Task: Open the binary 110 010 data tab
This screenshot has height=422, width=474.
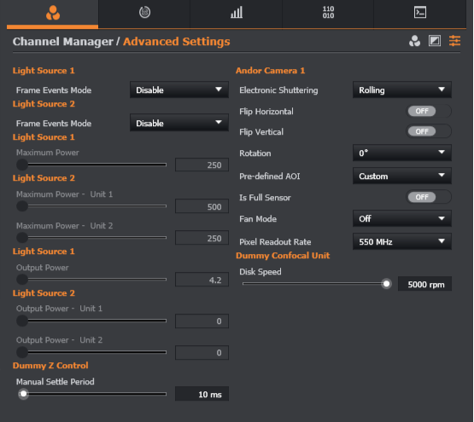Action: 328,13
